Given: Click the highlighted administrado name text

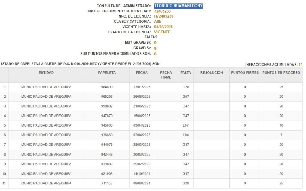Looking at the screenshot, I should [178, 6].
